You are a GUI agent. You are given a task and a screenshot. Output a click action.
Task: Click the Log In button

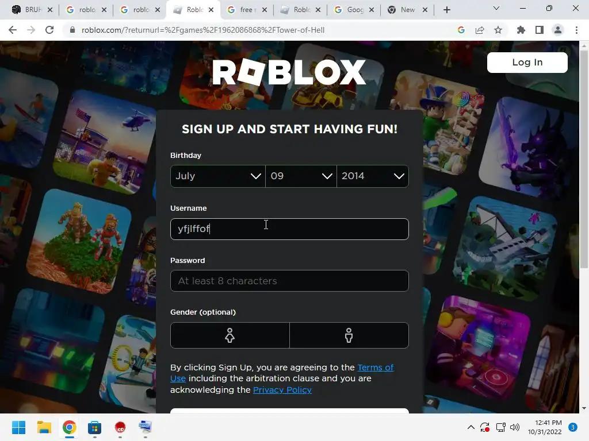527,62
